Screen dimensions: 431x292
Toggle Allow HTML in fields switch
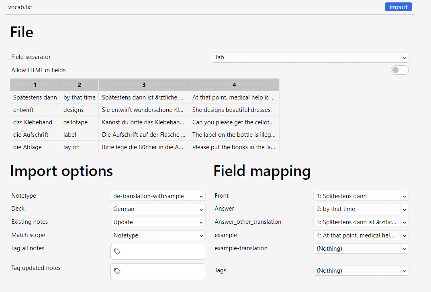pyautogui.click(x=399, y=70)
